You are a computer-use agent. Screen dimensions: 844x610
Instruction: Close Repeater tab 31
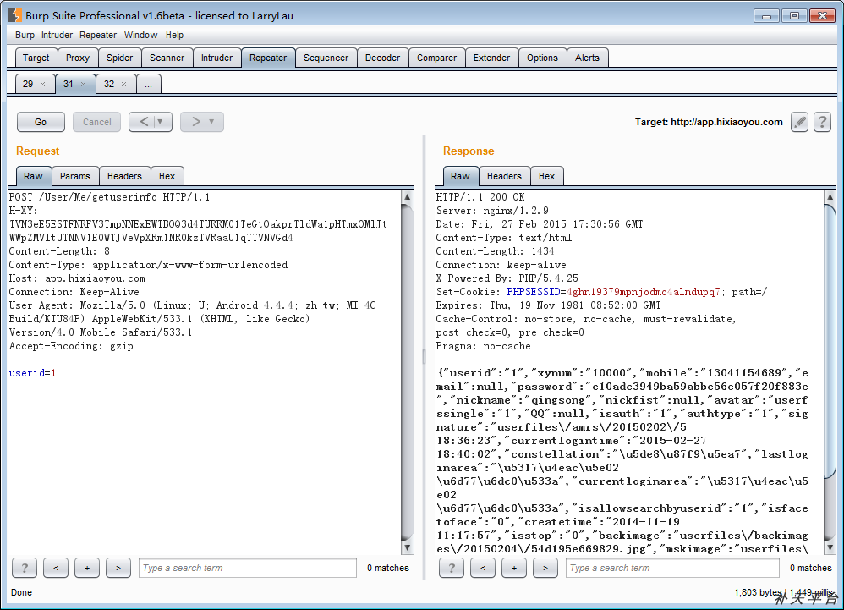83,85
